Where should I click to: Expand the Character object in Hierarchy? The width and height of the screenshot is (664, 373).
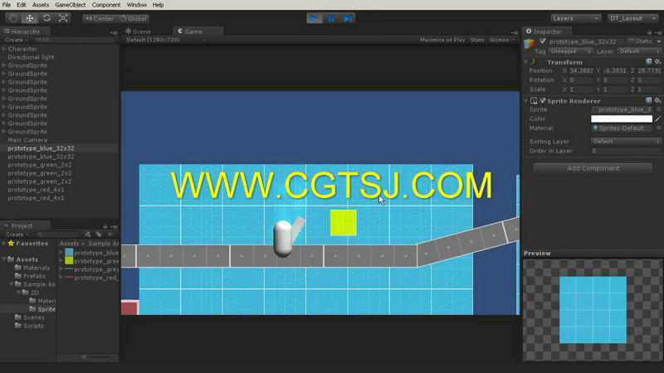tap(4, 49)
